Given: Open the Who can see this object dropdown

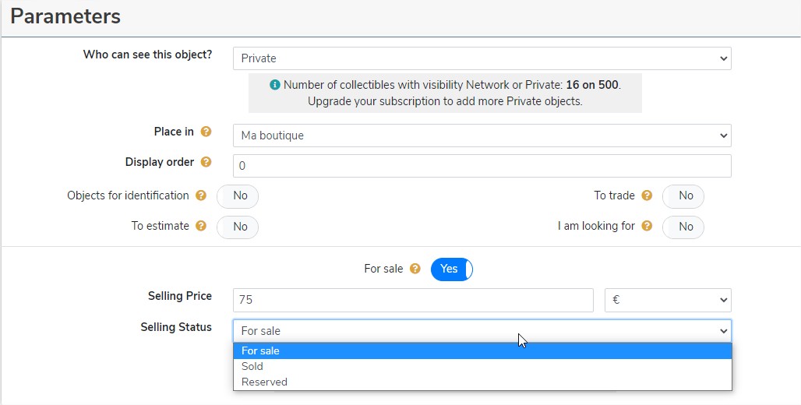Looking at the screenshot, I should pos(482,58).
